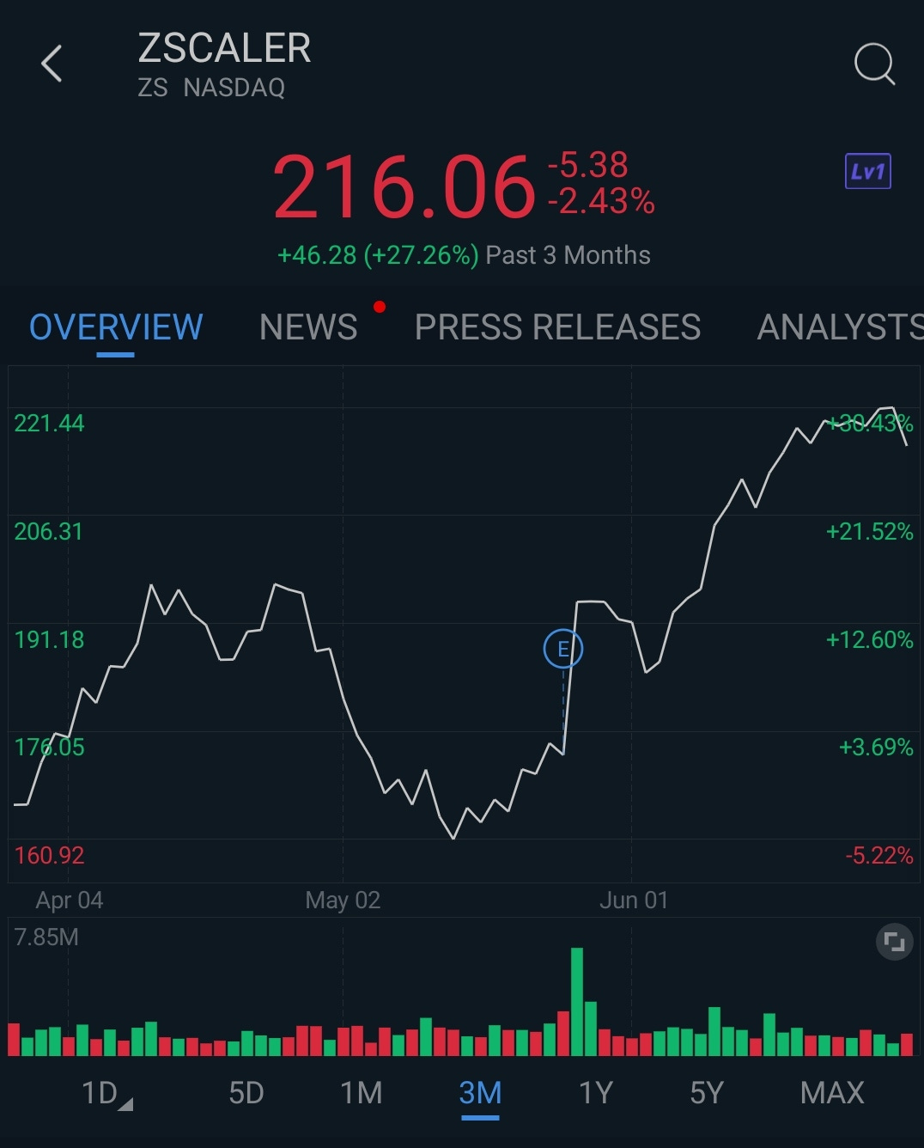Screen dimensions: 924x1148
Task: Tap the 160.92 price axis label
Action: [49, 856]
